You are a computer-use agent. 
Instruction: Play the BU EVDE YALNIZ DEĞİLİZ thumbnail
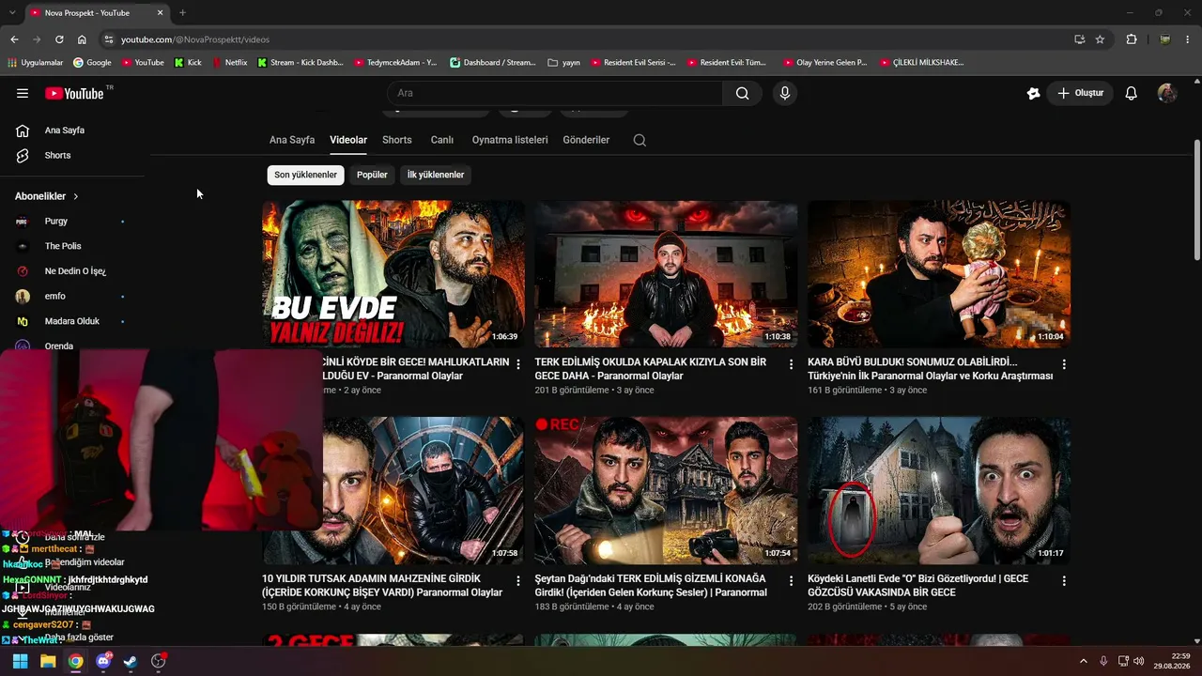click(393, 274)
